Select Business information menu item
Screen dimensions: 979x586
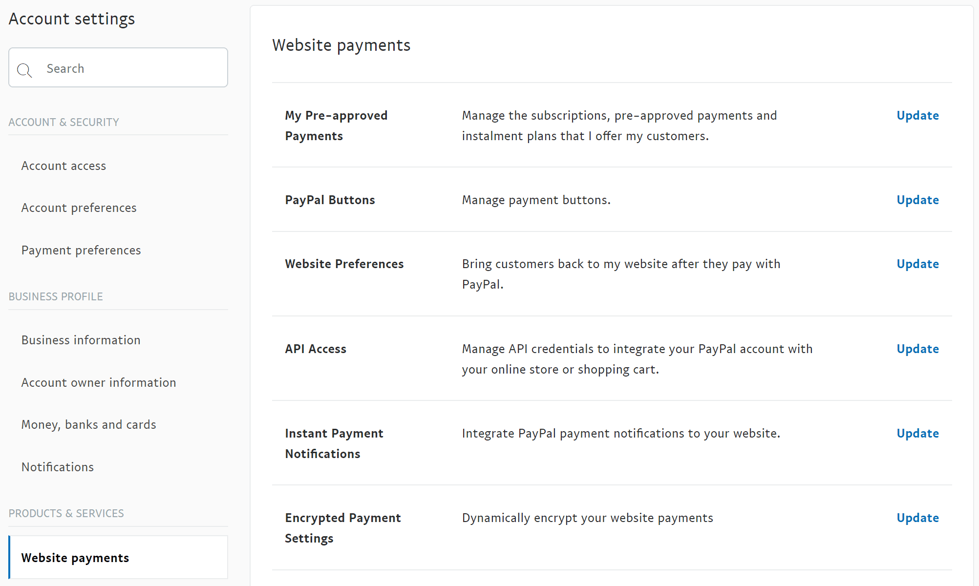tap(81, 340)
